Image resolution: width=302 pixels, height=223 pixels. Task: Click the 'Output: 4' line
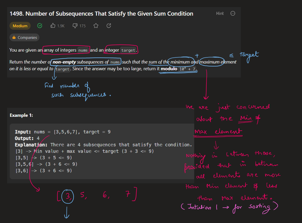[x=27, y=138]
